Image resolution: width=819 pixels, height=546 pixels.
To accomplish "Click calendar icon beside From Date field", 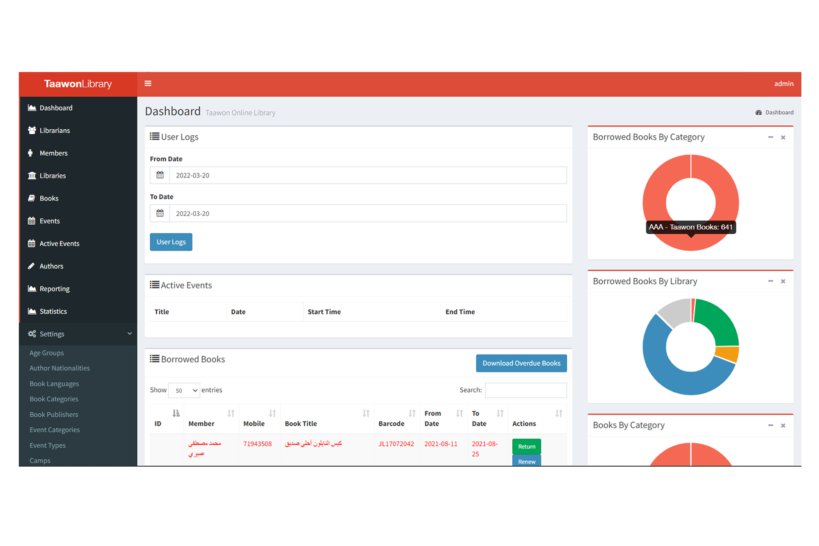I will [x=160, y=175].
